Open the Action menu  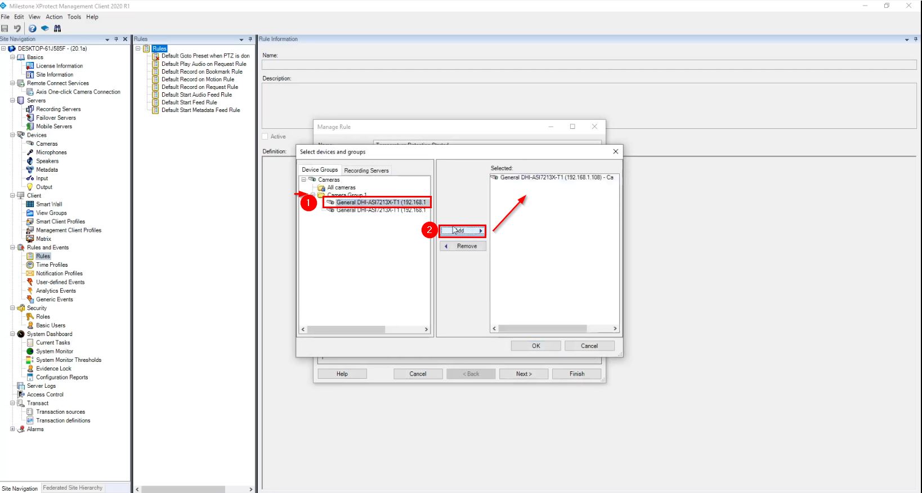(x=54, y=17)
